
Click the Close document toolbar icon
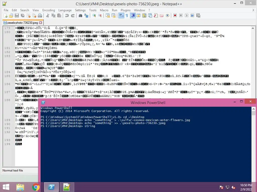[28, 15]
